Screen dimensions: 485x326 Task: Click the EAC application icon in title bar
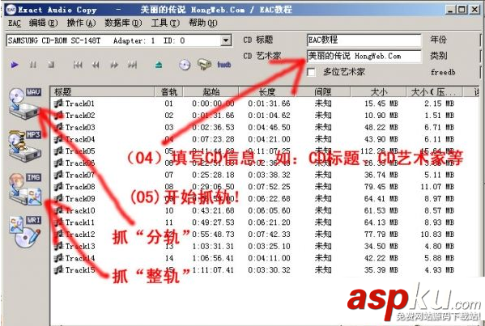[11, 10]
